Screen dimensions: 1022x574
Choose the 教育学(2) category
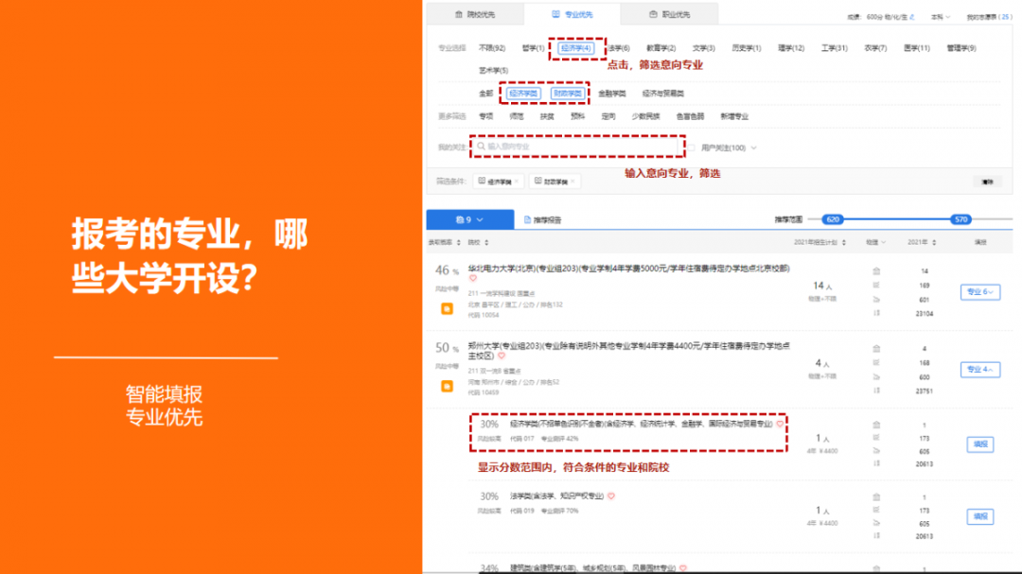pyautogui.click(x=661, y=48)
